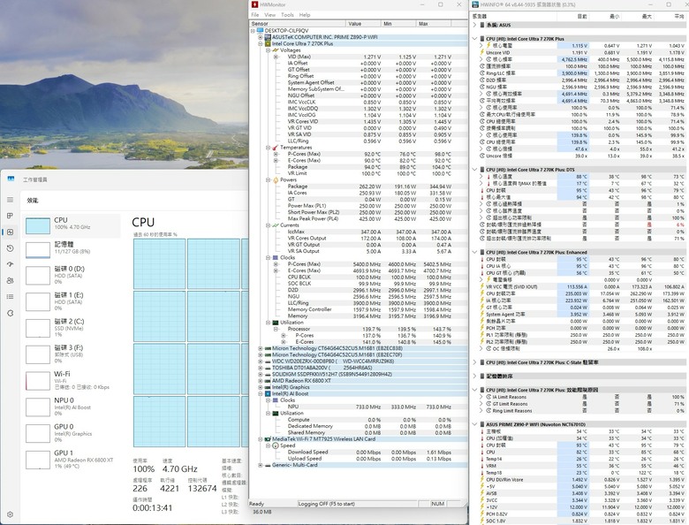Open Processes page in Task Manager sidebar
689x525 pixels.
click(10, 216)
